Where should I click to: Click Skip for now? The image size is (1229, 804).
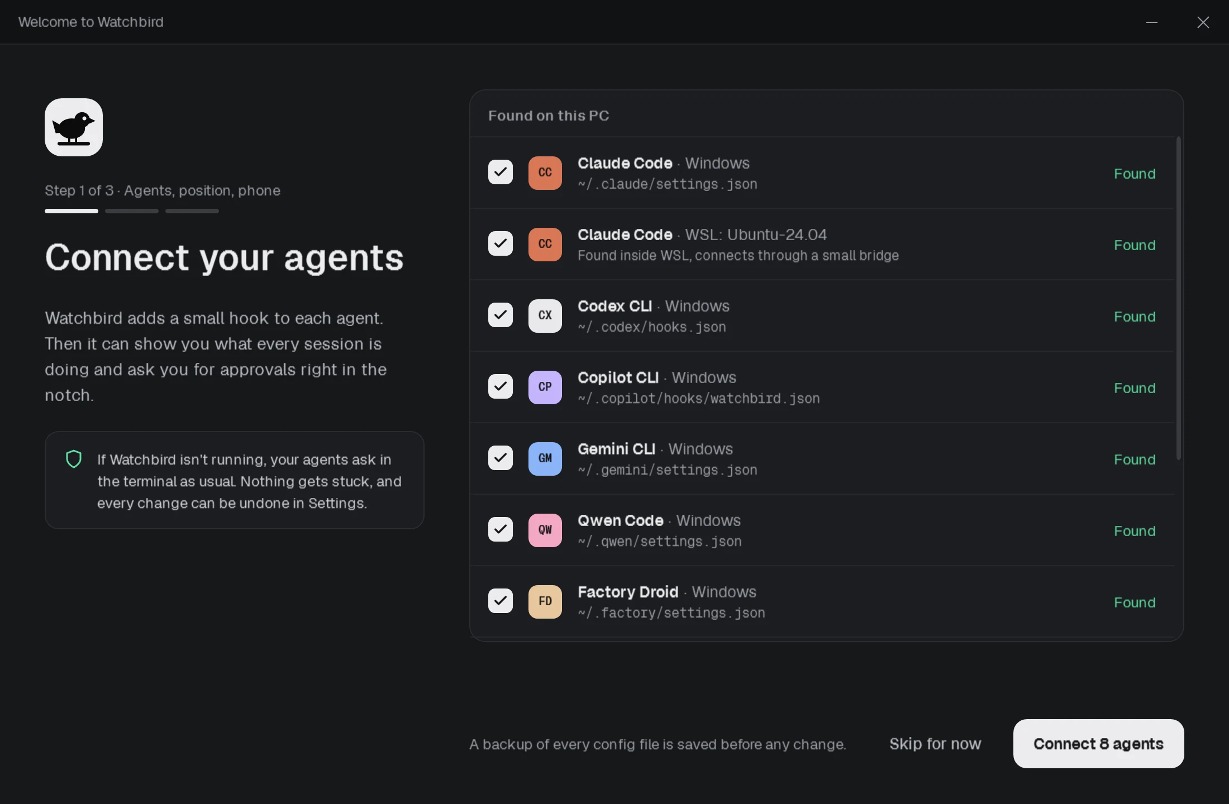click(935, 744)
